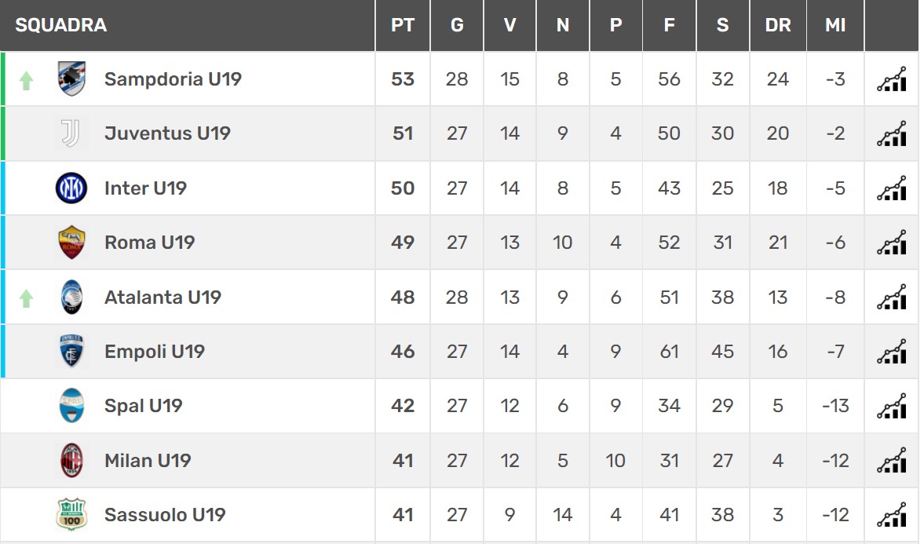Click green up arrow beside Atalanta

26,298
